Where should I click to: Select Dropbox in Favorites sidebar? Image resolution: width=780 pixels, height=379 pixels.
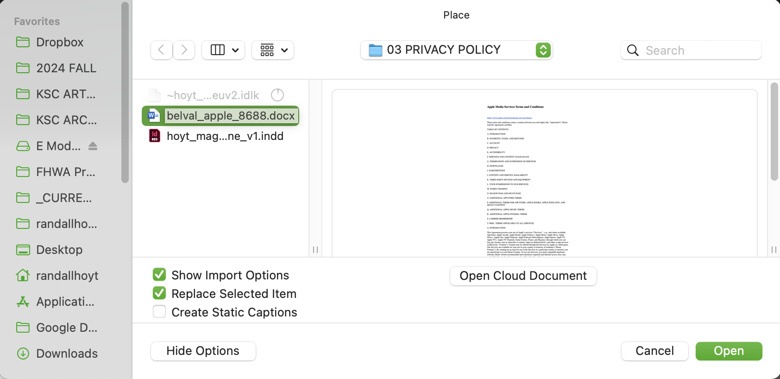coord(60,42)
